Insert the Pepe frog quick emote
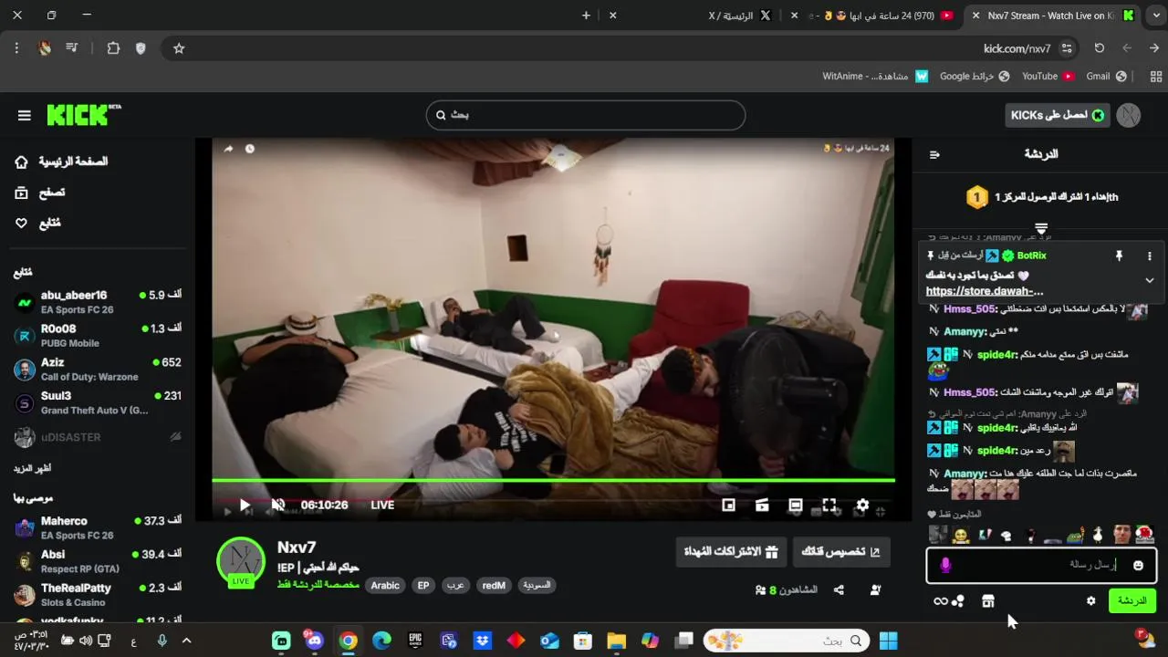Viewport: 1168px width, 657px height. (1077, 535)
